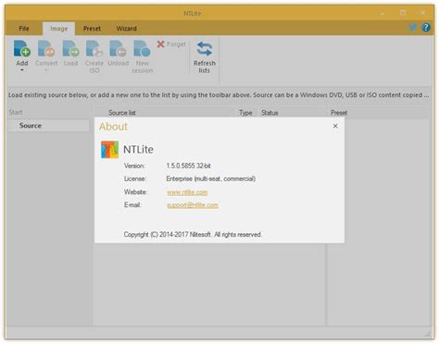Click the Enterprise license text
The image size is (439, 344).
coord(211,178)
